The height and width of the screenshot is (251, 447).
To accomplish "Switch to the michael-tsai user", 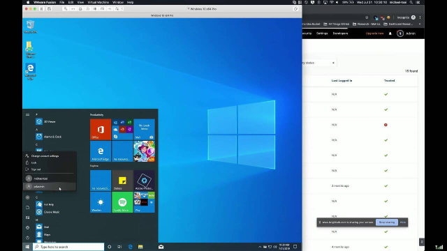I will [50, 178].
